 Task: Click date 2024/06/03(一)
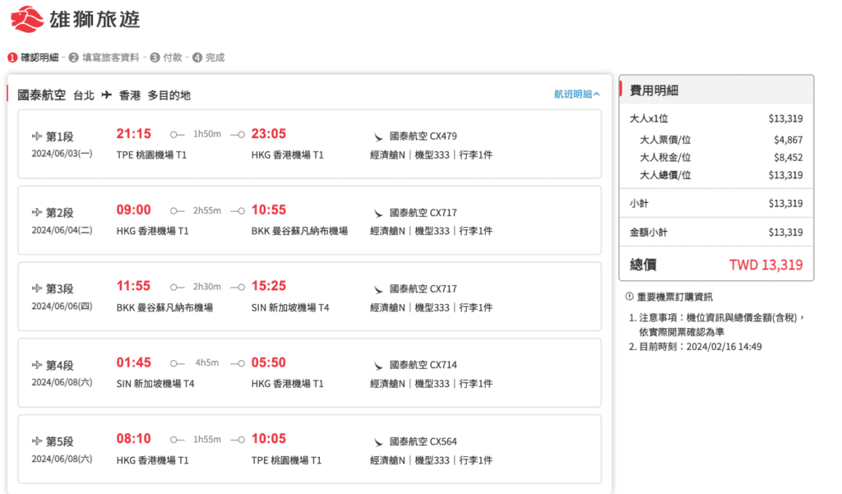[62, 154]
